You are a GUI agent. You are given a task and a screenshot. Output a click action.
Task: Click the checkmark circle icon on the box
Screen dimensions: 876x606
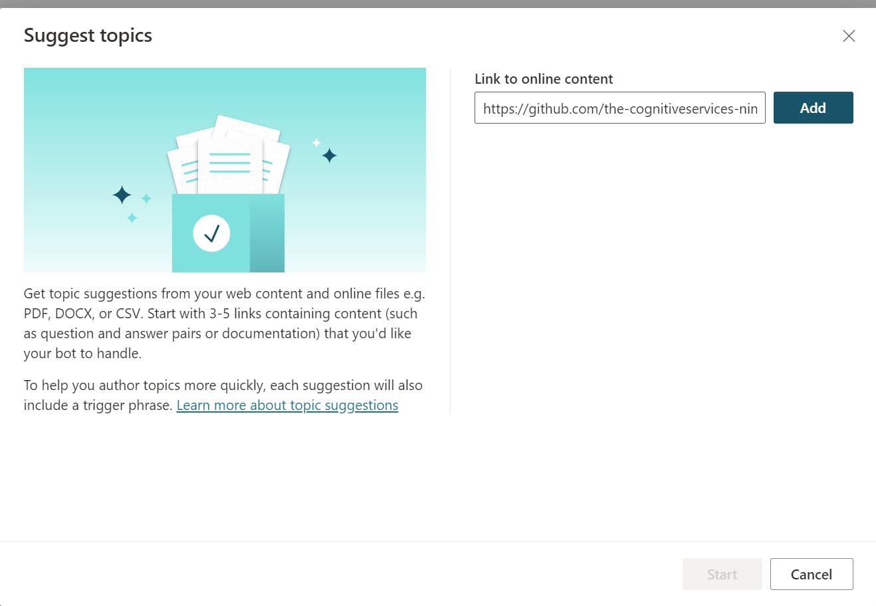point(211,233)
